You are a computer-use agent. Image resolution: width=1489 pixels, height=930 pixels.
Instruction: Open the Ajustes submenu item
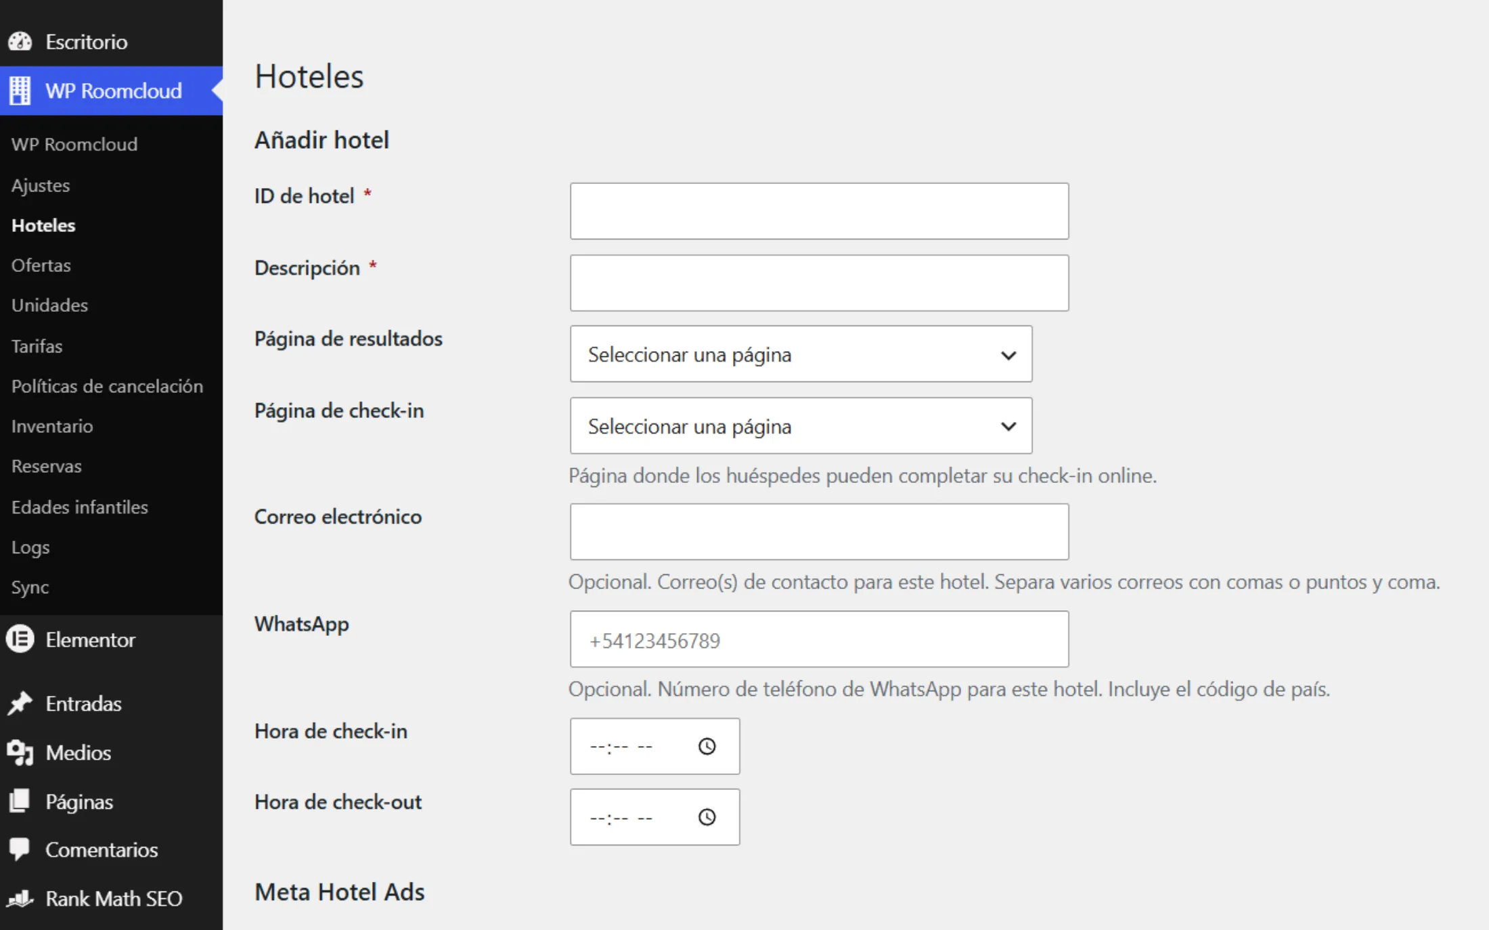coord(41,185)
